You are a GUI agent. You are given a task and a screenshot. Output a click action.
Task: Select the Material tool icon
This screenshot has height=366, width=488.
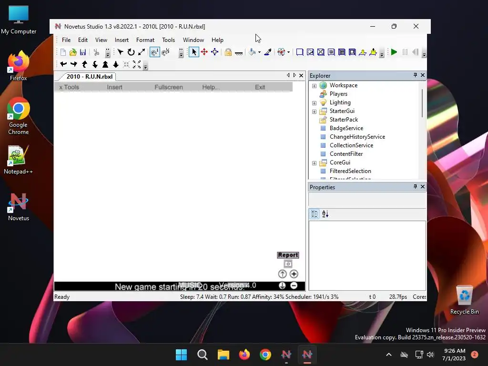click(x=281, y=52)
